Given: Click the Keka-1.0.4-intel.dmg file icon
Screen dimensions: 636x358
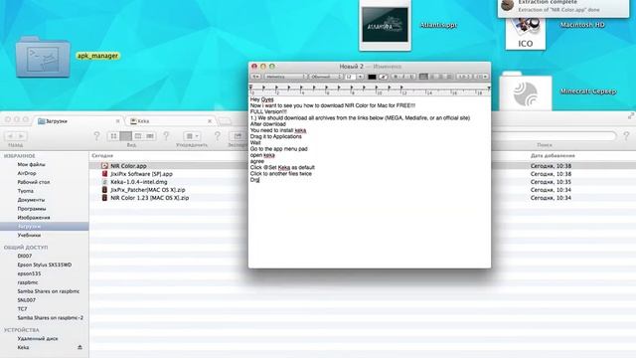Looking at the screenshot, I should coord(104,182).
